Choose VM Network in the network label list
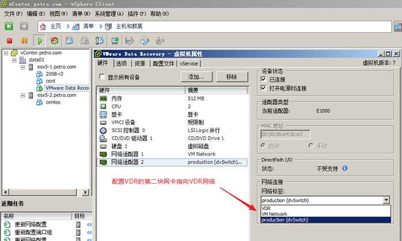Viewport: 402px width, 241px height. (325, 214)
